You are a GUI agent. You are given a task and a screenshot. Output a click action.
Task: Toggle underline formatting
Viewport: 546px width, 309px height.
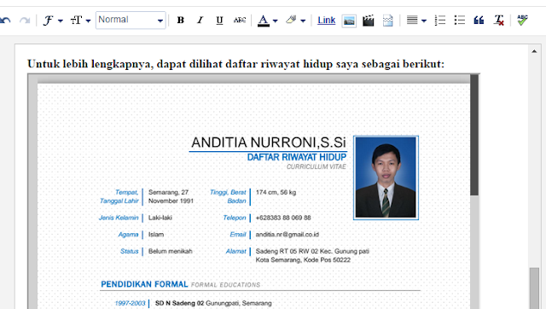(219, 20)
